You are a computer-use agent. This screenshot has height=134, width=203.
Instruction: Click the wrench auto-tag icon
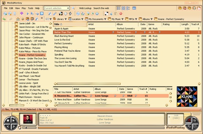[x=55, y=13]
